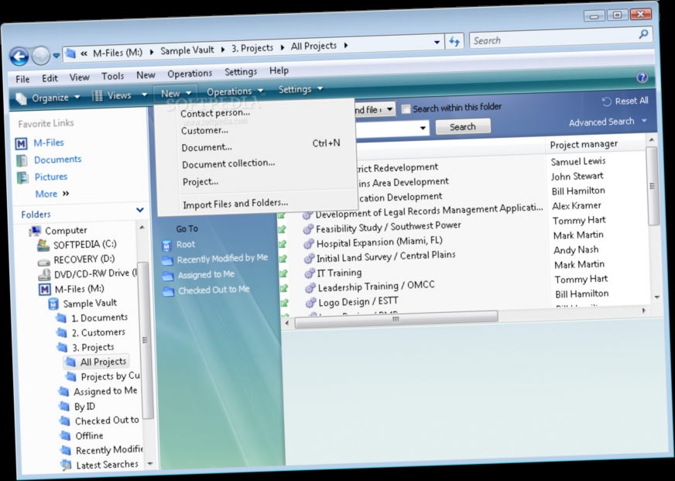Select 1. Documents in the folder tree
The image size is (675, 481).
click(99, 318)
